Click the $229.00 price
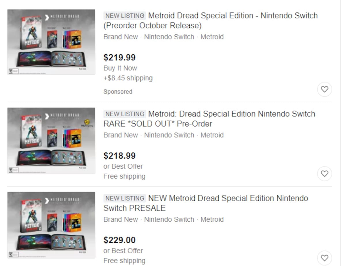Viewport: 346px width, 266px height. [x=119, y=240]
